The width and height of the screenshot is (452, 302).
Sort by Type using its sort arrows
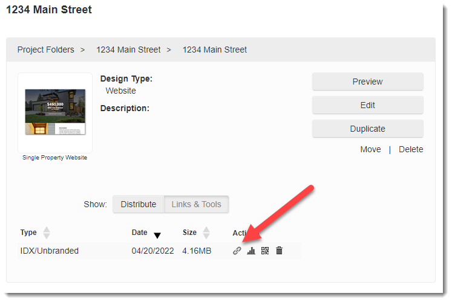(x=47, y=233)
